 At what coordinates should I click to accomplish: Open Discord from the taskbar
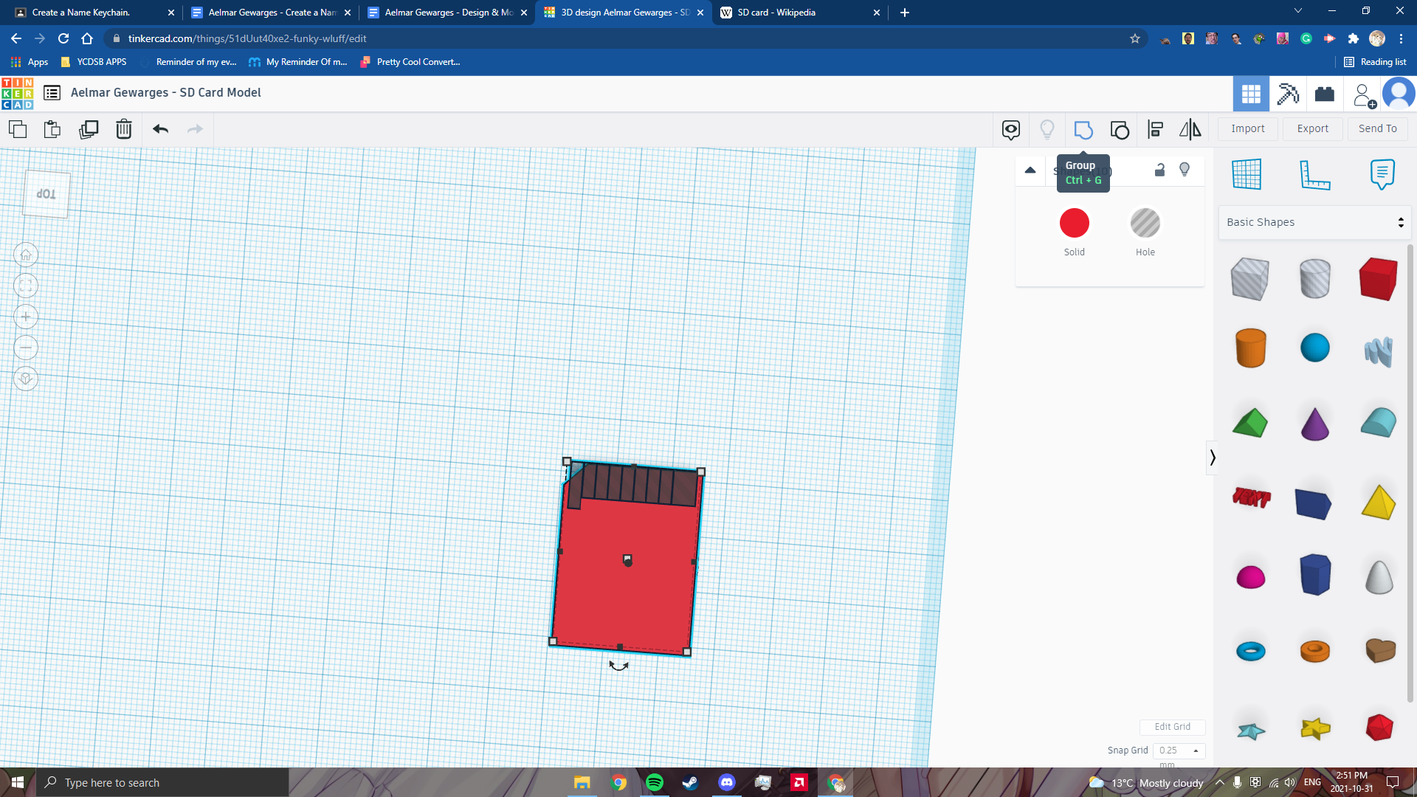(x=727, y=782)
